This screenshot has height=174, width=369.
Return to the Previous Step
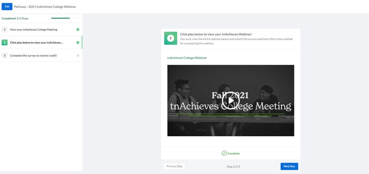175,166
